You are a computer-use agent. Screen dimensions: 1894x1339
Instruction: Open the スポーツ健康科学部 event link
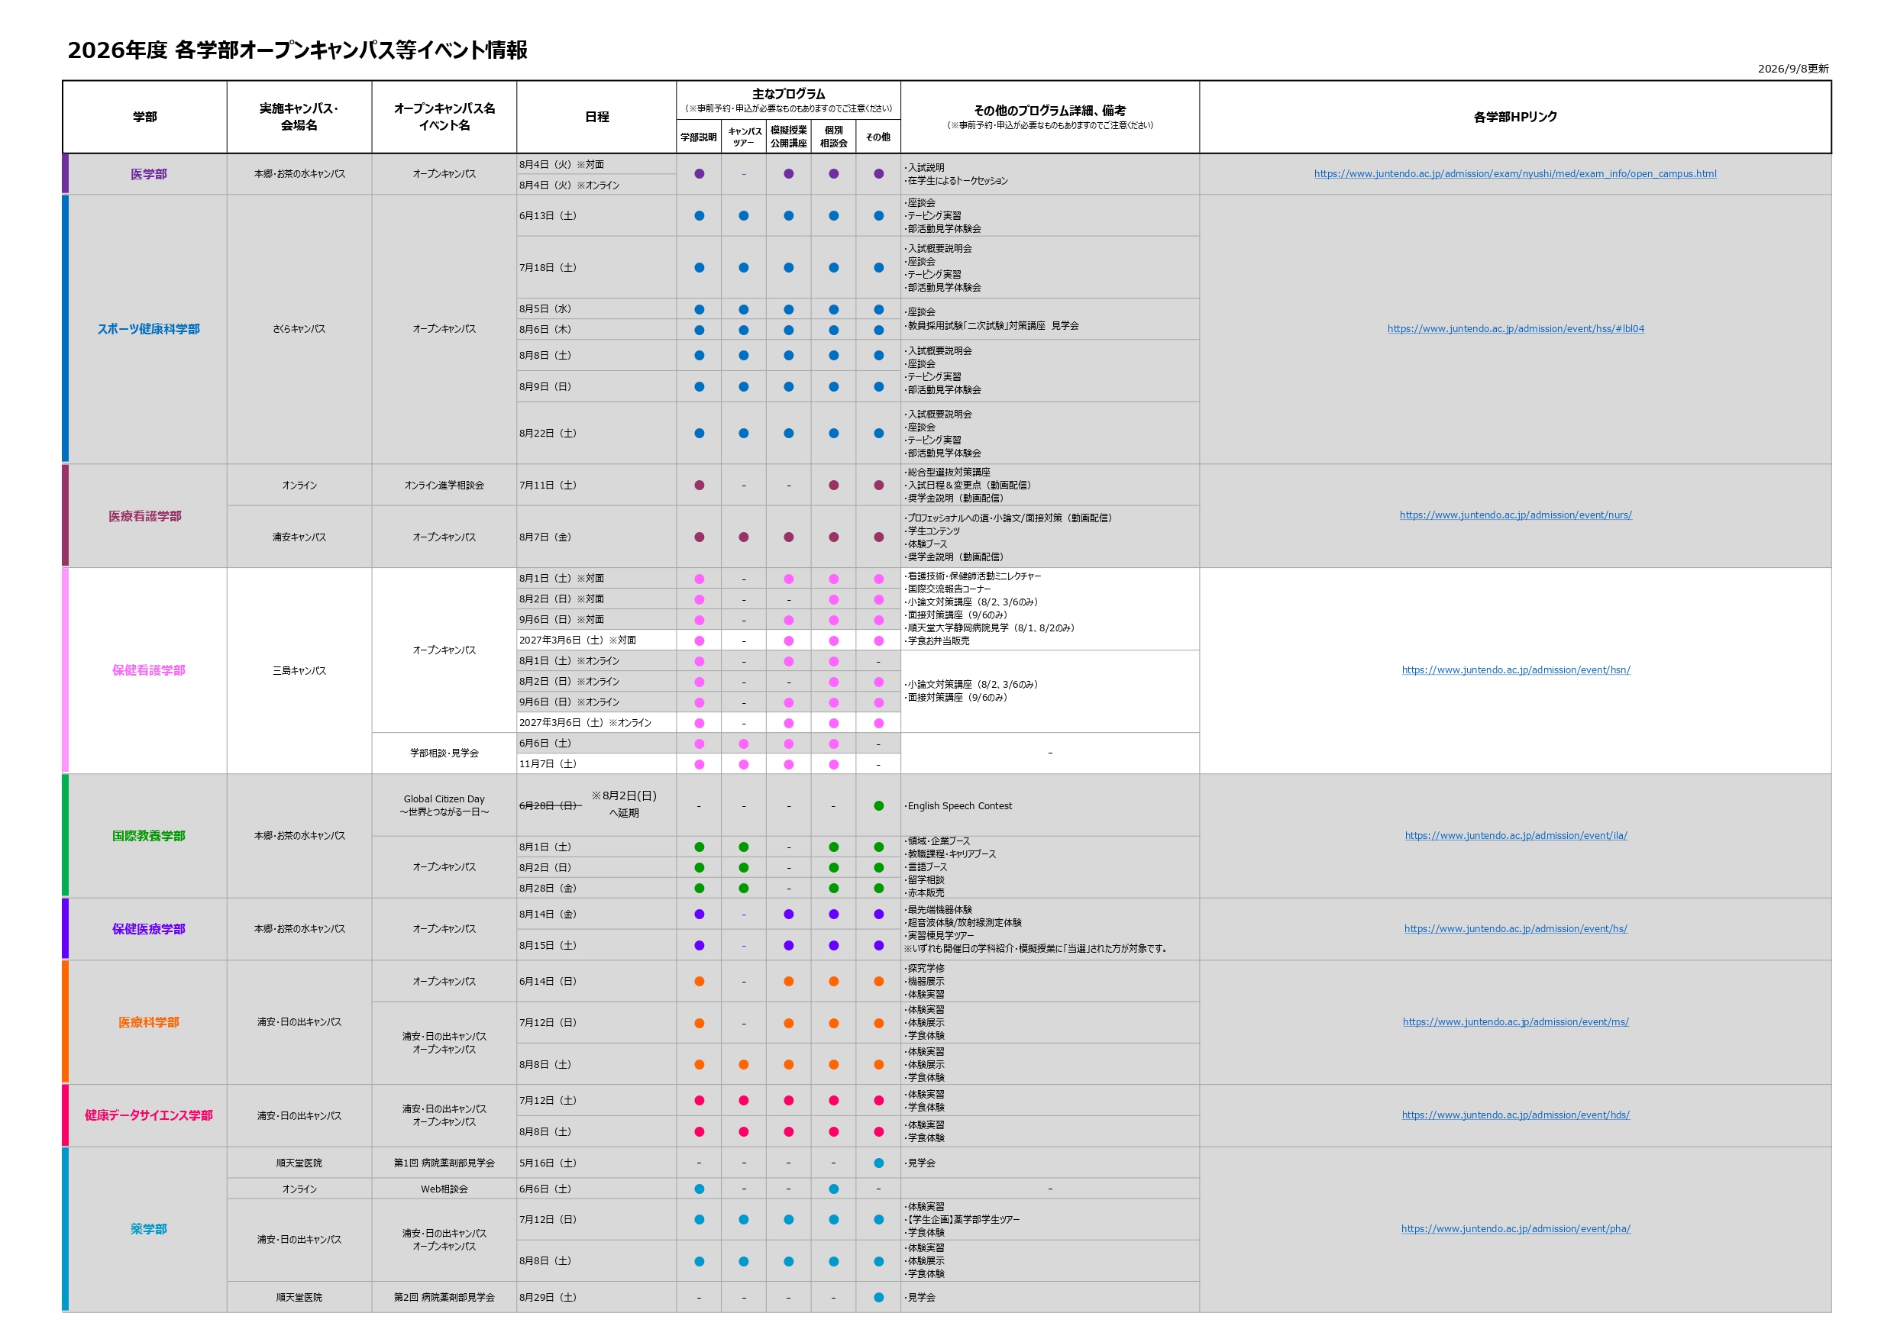[x=1515, y=329]
